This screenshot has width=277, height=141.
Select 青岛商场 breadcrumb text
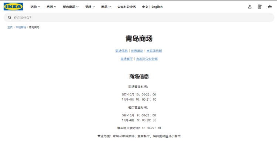coord(34,27)
